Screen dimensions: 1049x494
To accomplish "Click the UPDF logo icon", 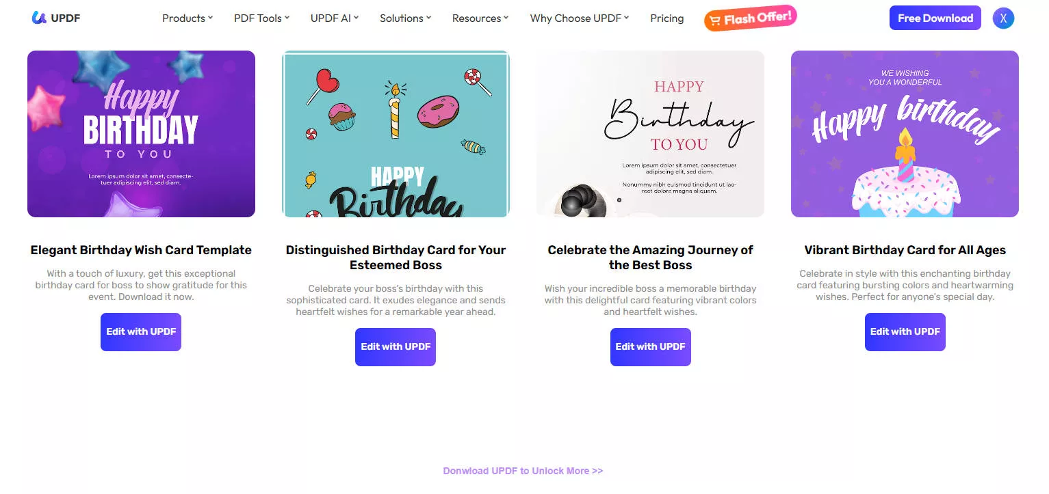I will pyautogui.click(x=39, y=18).
